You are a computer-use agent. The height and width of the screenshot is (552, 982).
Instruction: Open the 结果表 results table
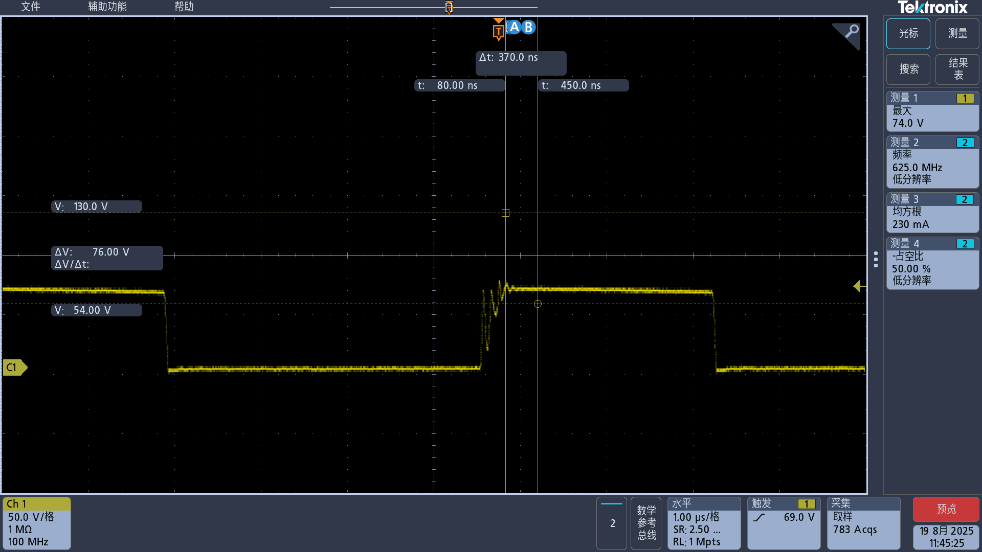click(957, 70)
